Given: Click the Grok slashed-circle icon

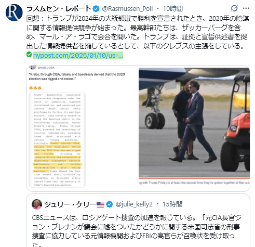Looking at the screenshot, I should tap(234, 8).
